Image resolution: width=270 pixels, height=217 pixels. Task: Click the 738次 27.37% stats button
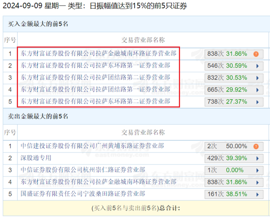[234, 102]
